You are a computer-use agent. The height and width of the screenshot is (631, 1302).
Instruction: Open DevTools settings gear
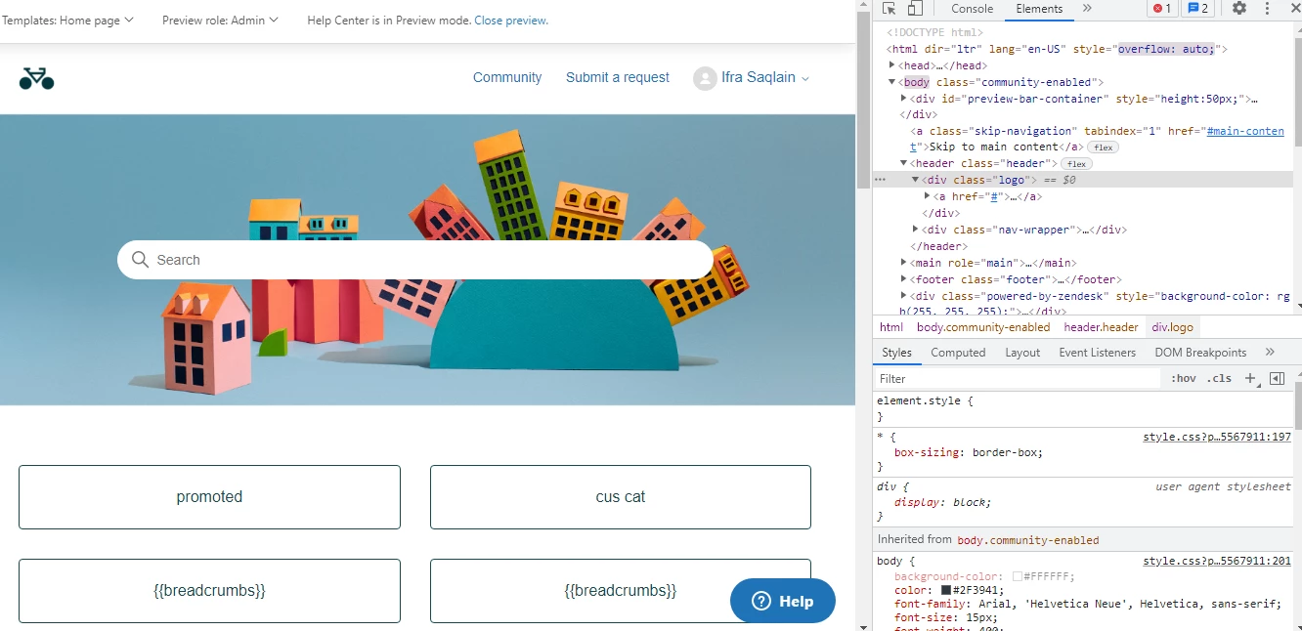(x=1239, y=9)
